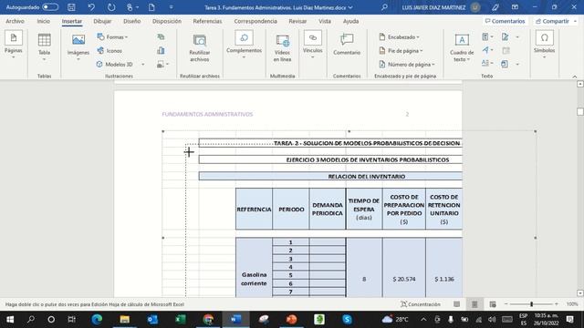Open the Archivo tab

(x=15, y=21)
